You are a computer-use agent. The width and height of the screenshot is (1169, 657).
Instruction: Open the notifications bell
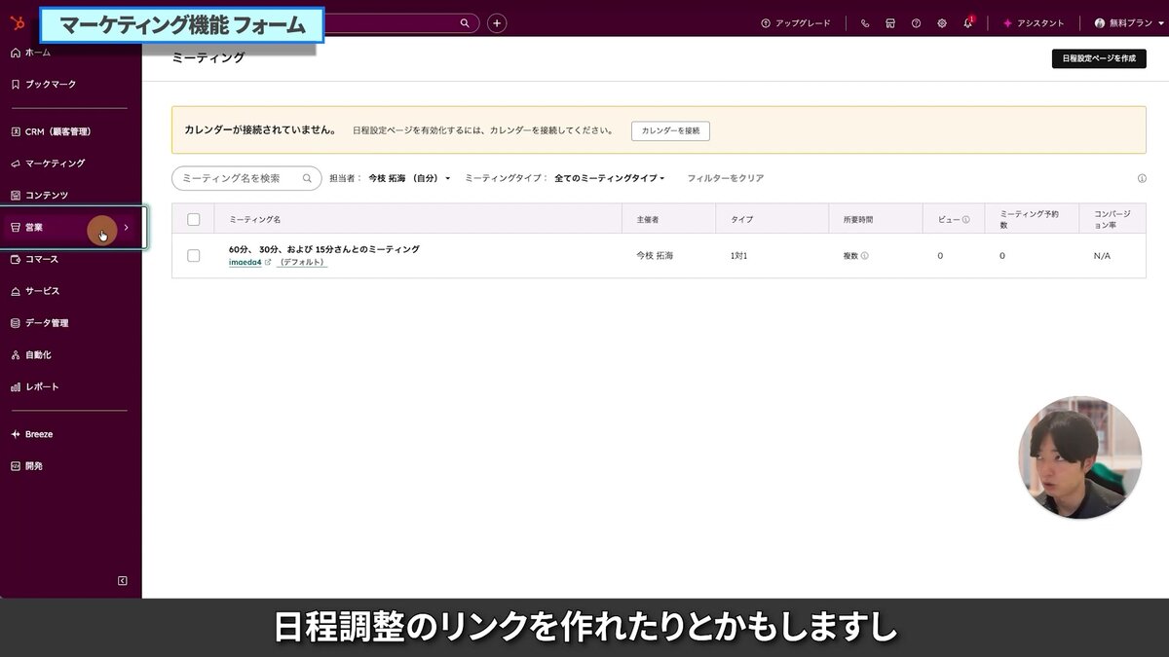[967, 21]
